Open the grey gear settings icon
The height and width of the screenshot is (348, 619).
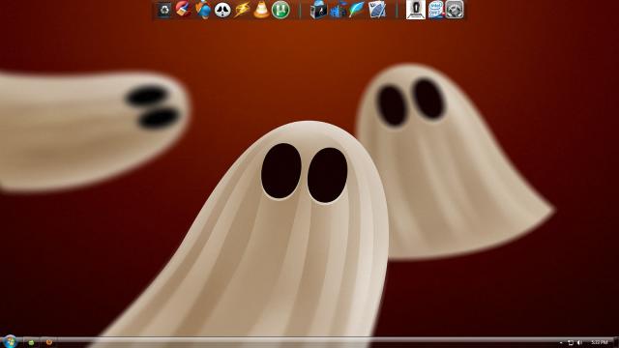coord(455,10)
